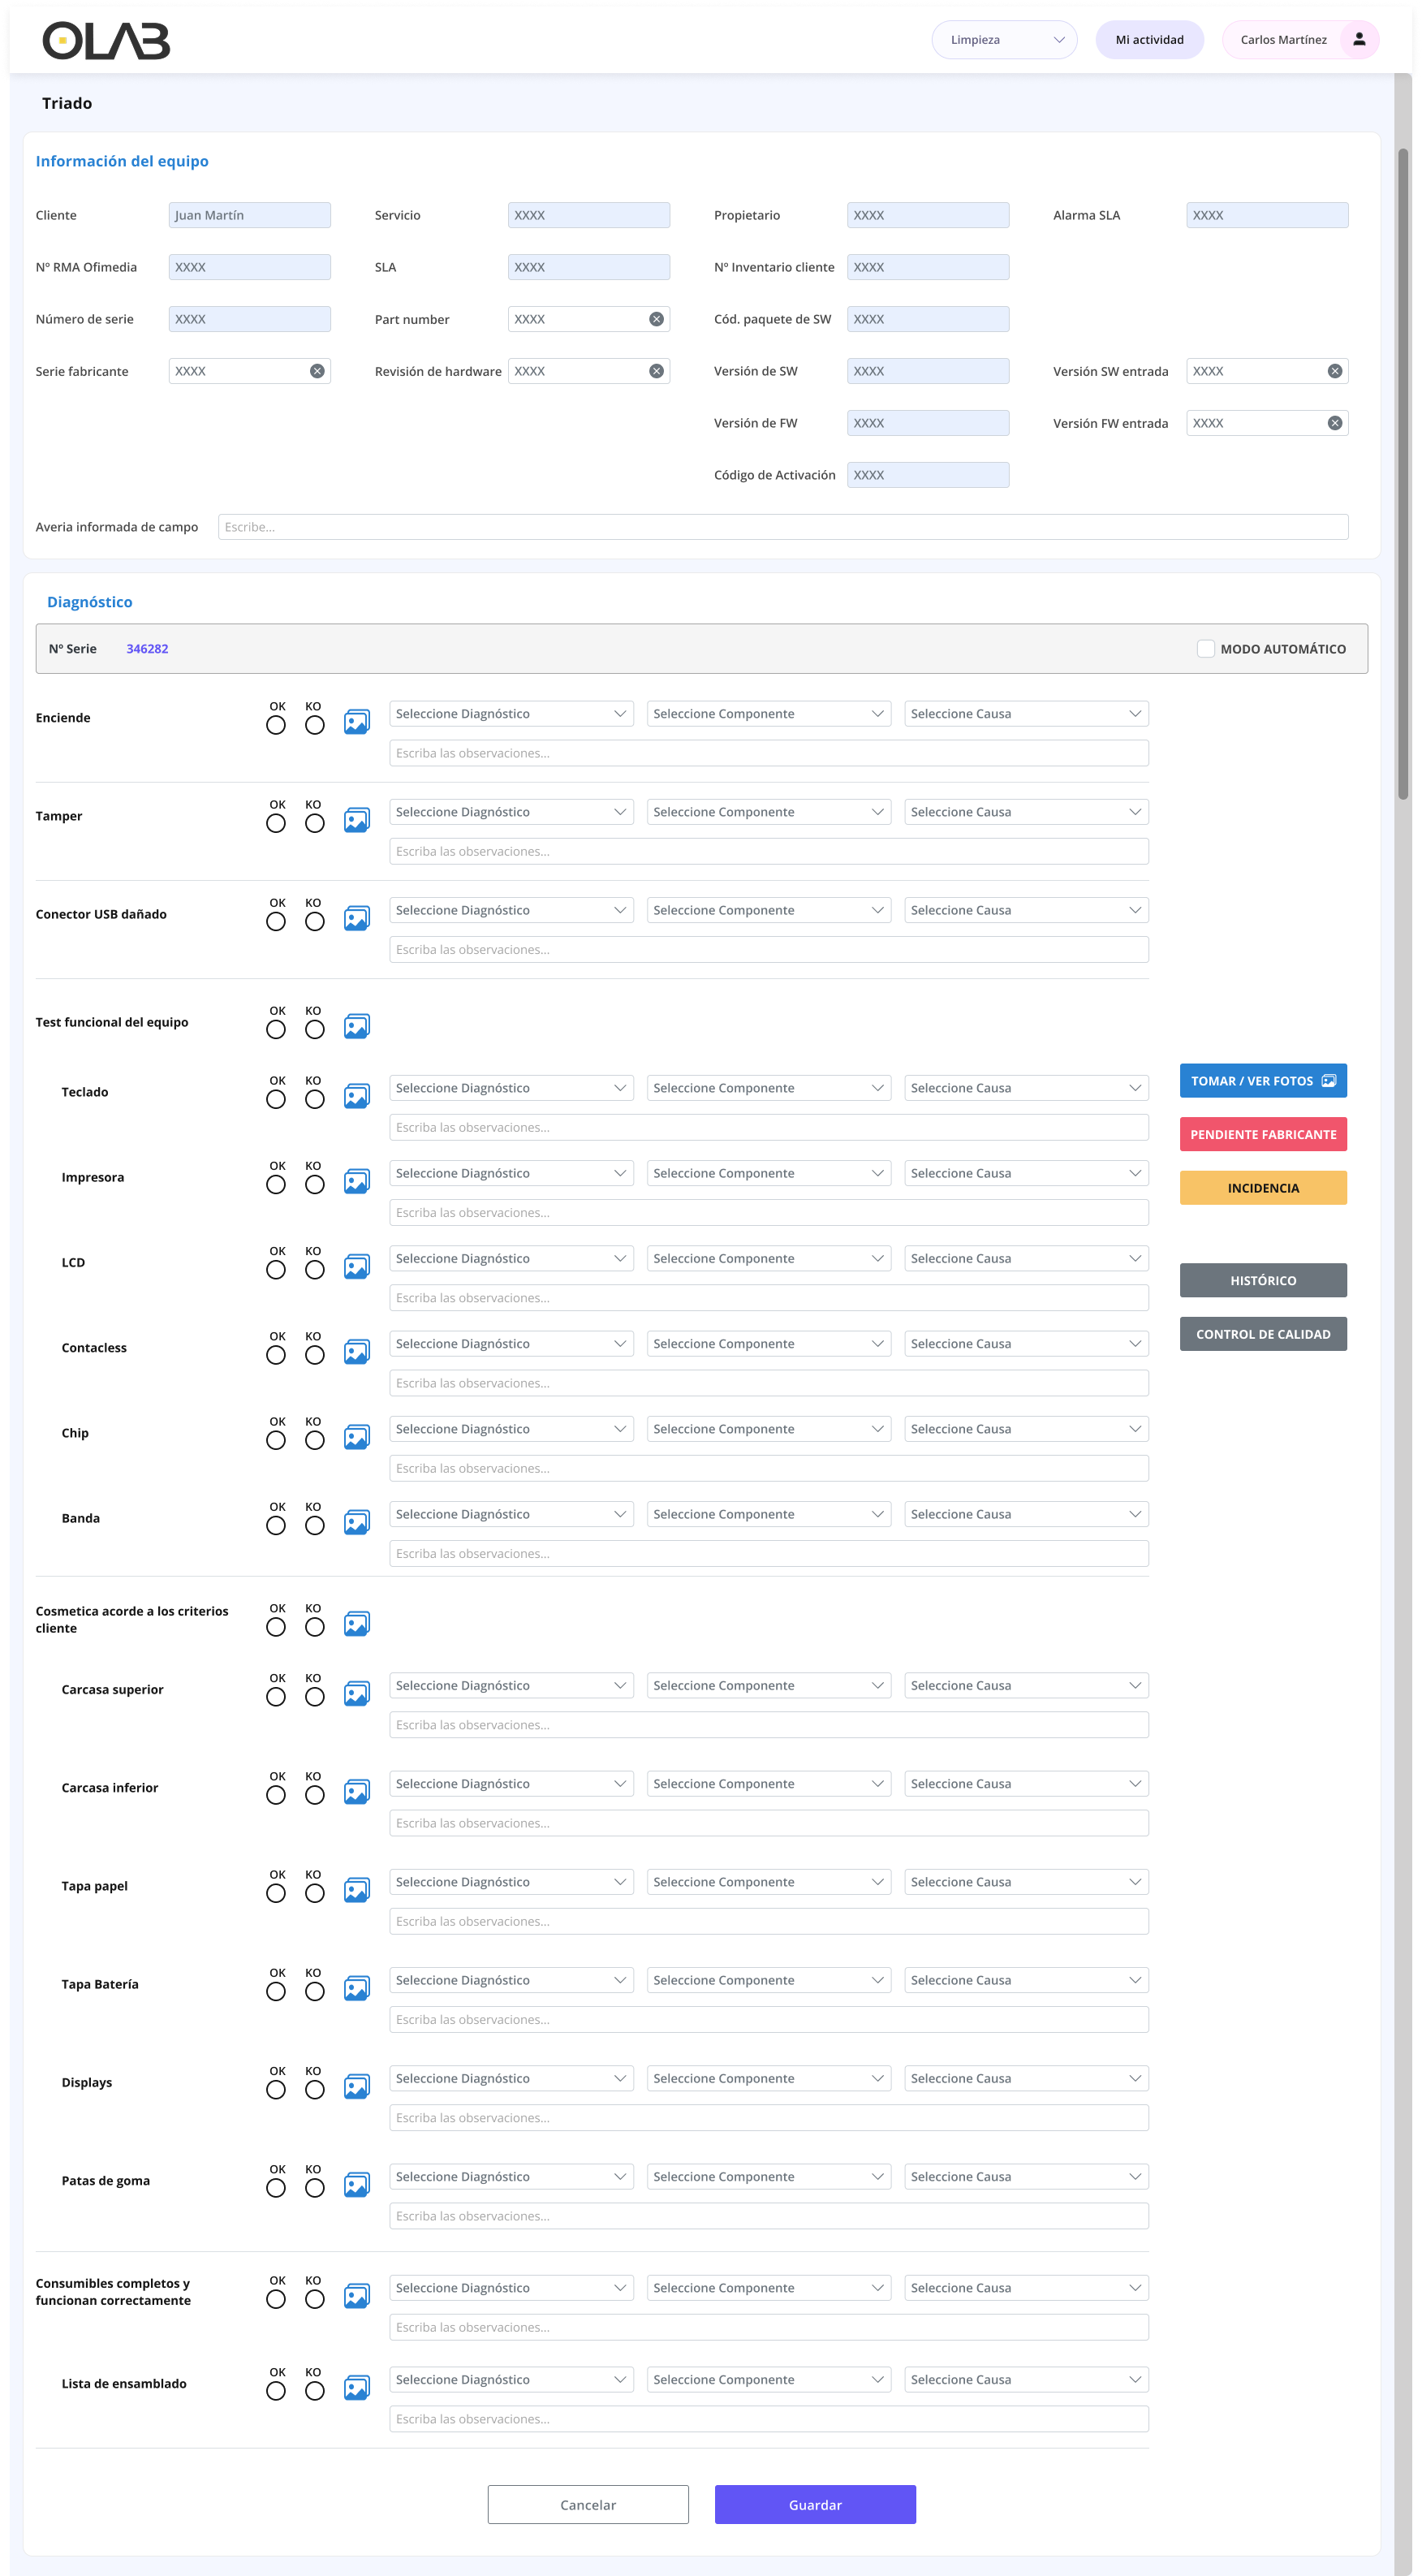Open Seleccione Diagnóstico dropdown for Chip

click(x=511, y=1429)
